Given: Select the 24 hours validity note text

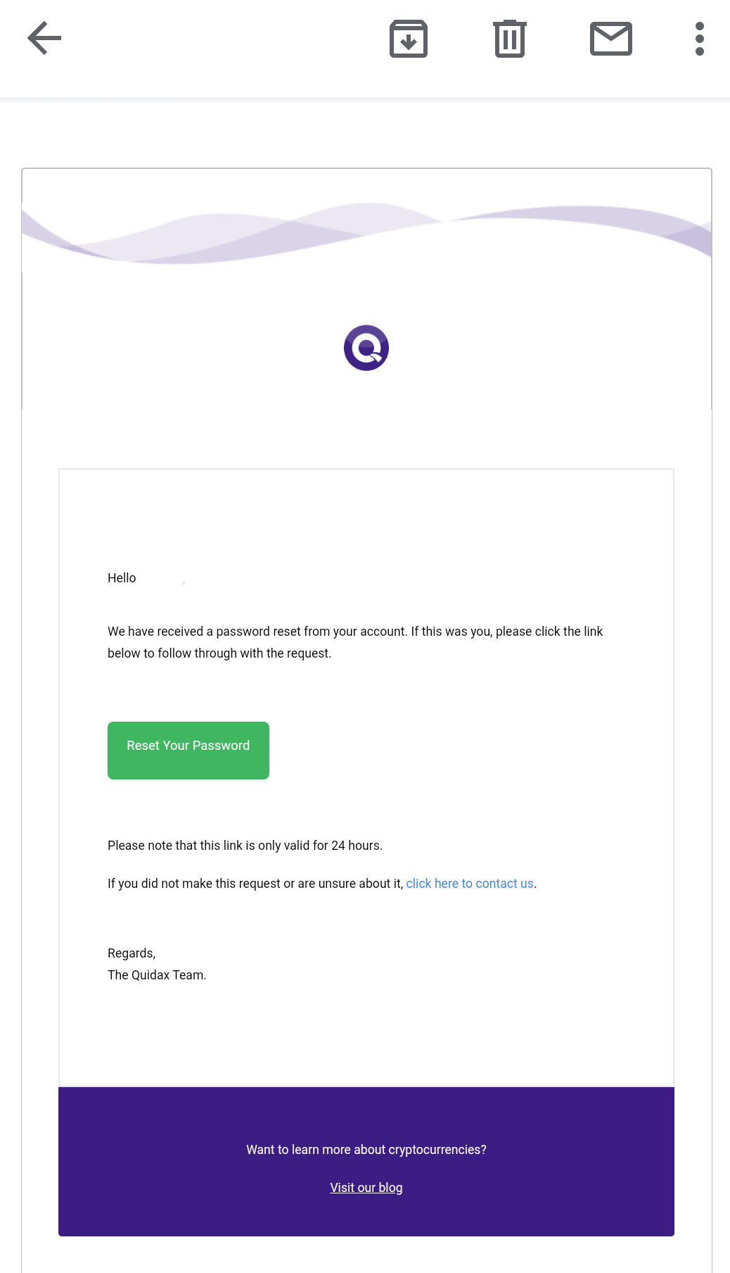Looking at the screenshot, I should click(245, 846).
